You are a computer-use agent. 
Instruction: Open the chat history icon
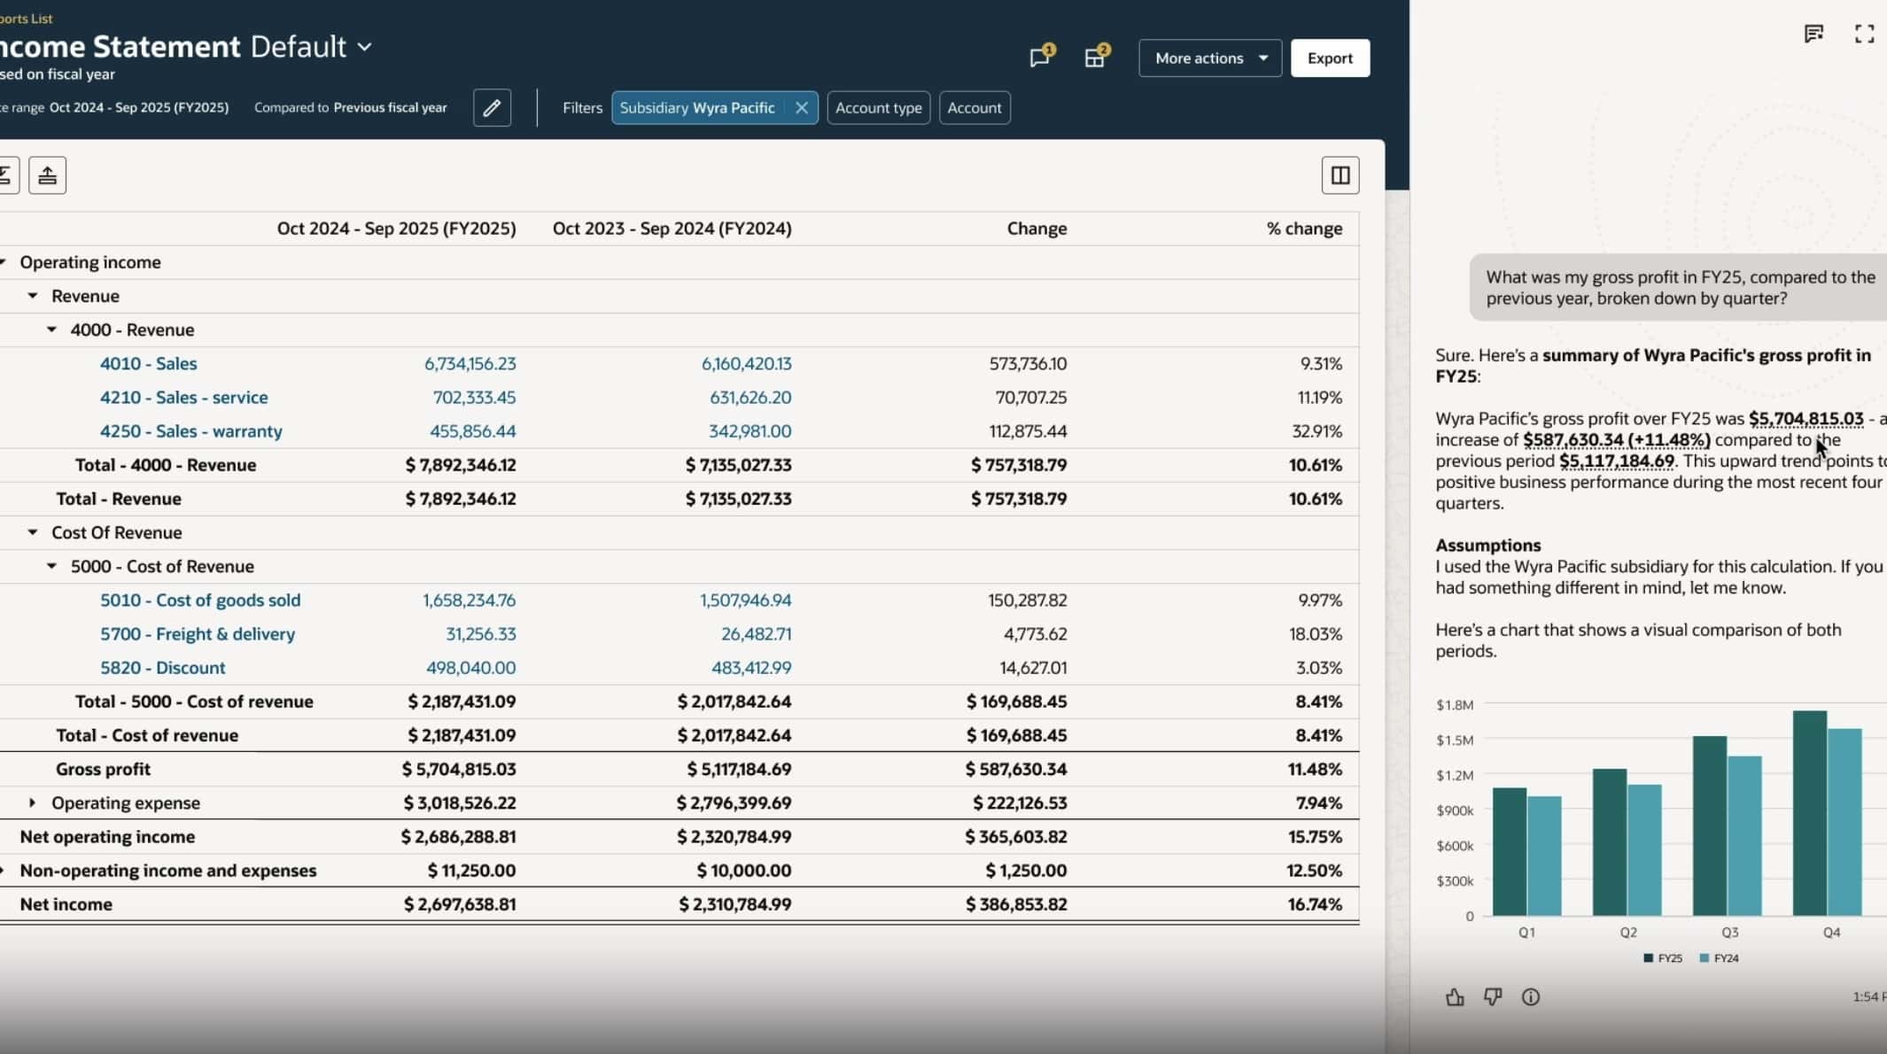[1813, 34]
